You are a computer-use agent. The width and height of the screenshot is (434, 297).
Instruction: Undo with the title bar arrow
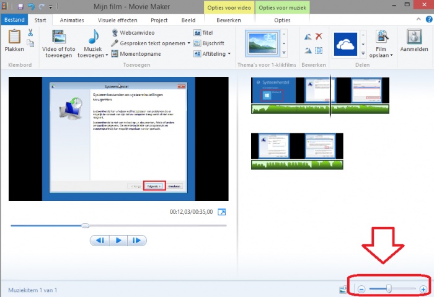(x=31, y=6)
